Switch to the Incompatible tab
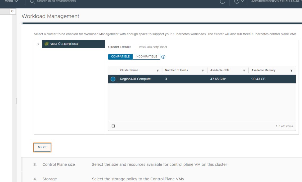The height and width of the screenshot is (182, 302). point(146,57)
